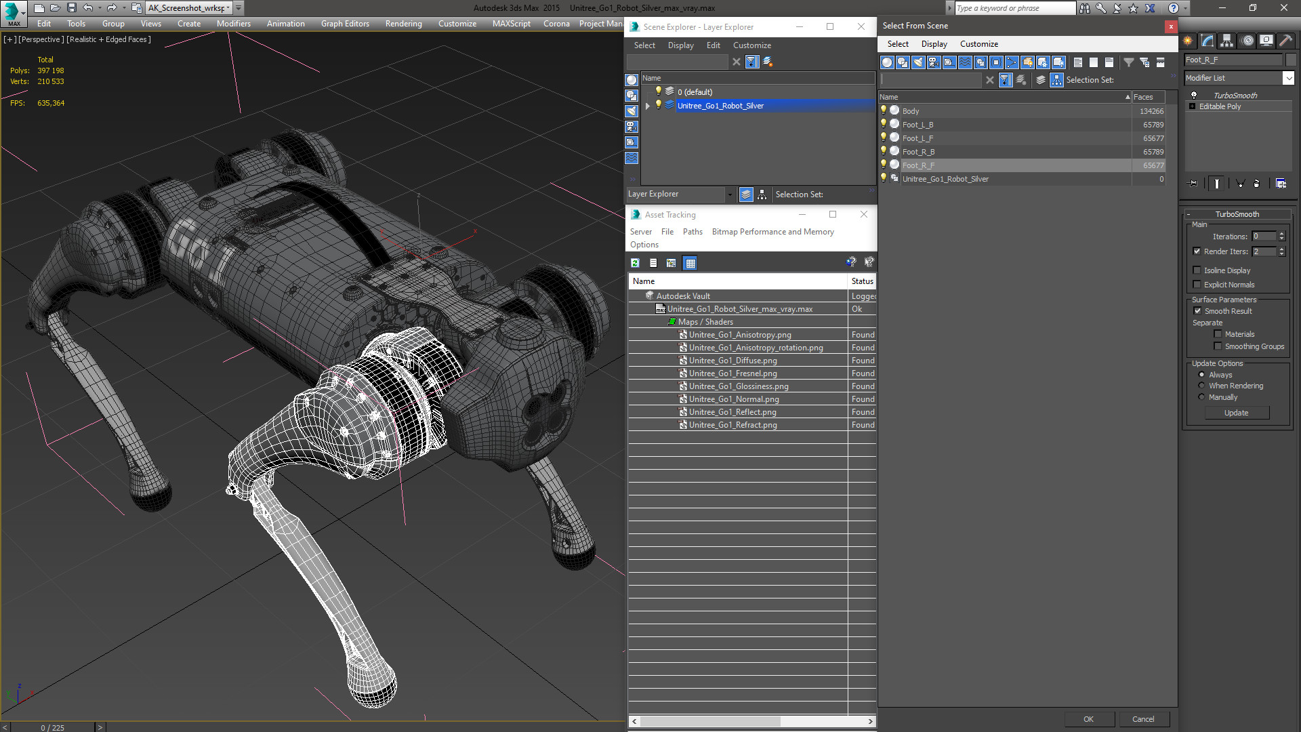
Task: Toggle Display Geometry filter in Select From Scene
Action: [x=886, y=62]
